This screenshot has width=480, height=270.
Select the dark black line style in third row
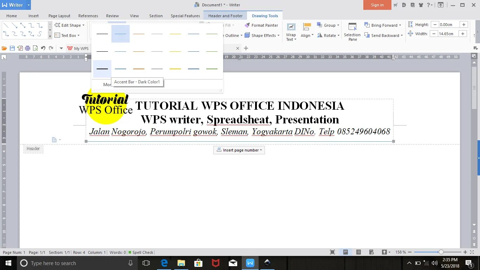tap(102, 69)
